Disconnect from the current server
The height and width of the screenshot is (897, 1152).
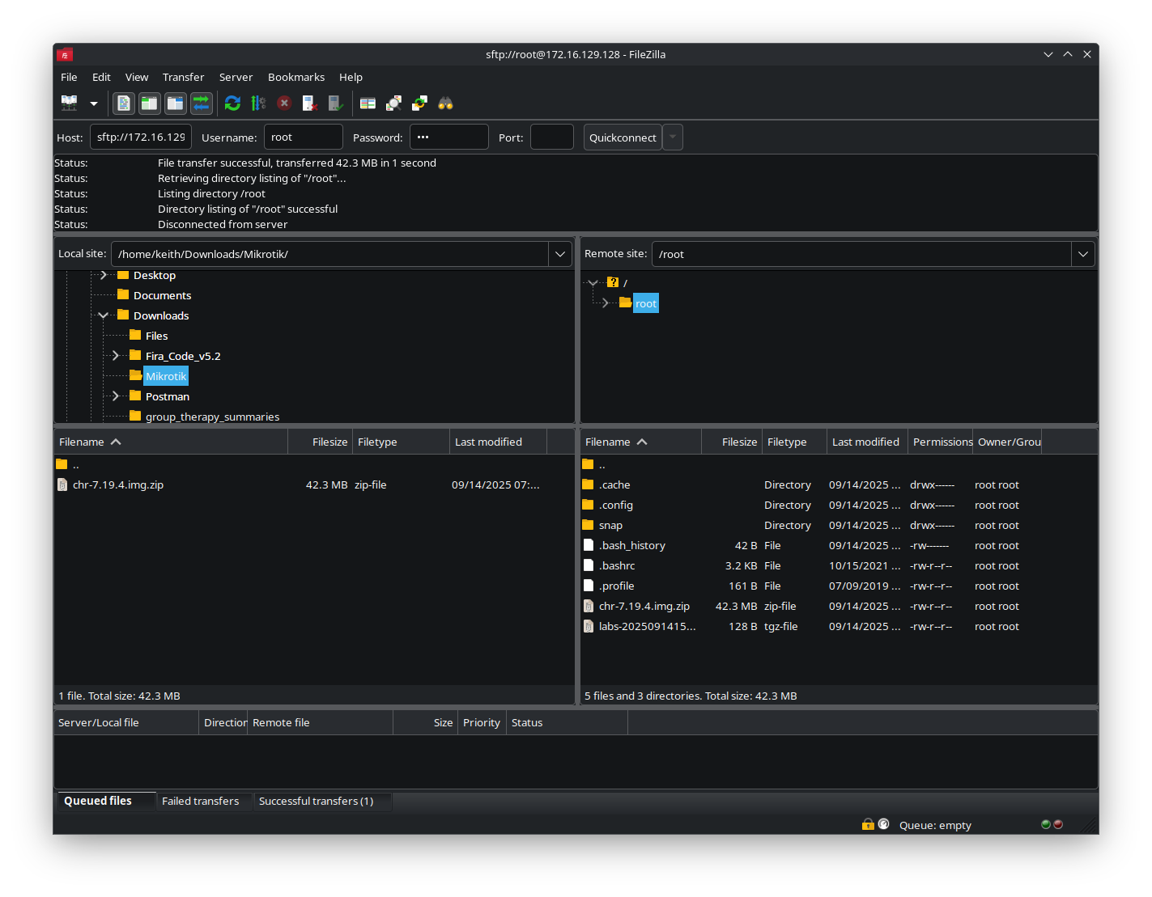(310, 103)
